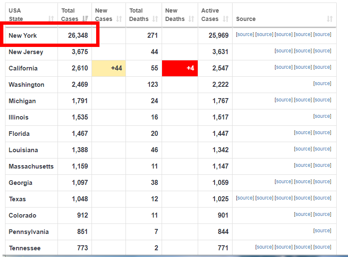
Task: Select the Texas state name
Action: [x=17, y=199]
